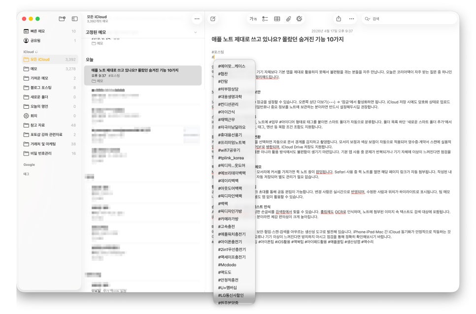
Task: Click the 빠른 메모 quick note icon
Action: point(26,31)
